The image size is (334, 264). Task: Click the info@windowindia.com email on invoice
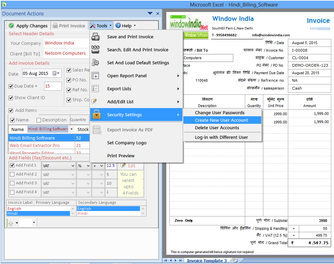271,35
